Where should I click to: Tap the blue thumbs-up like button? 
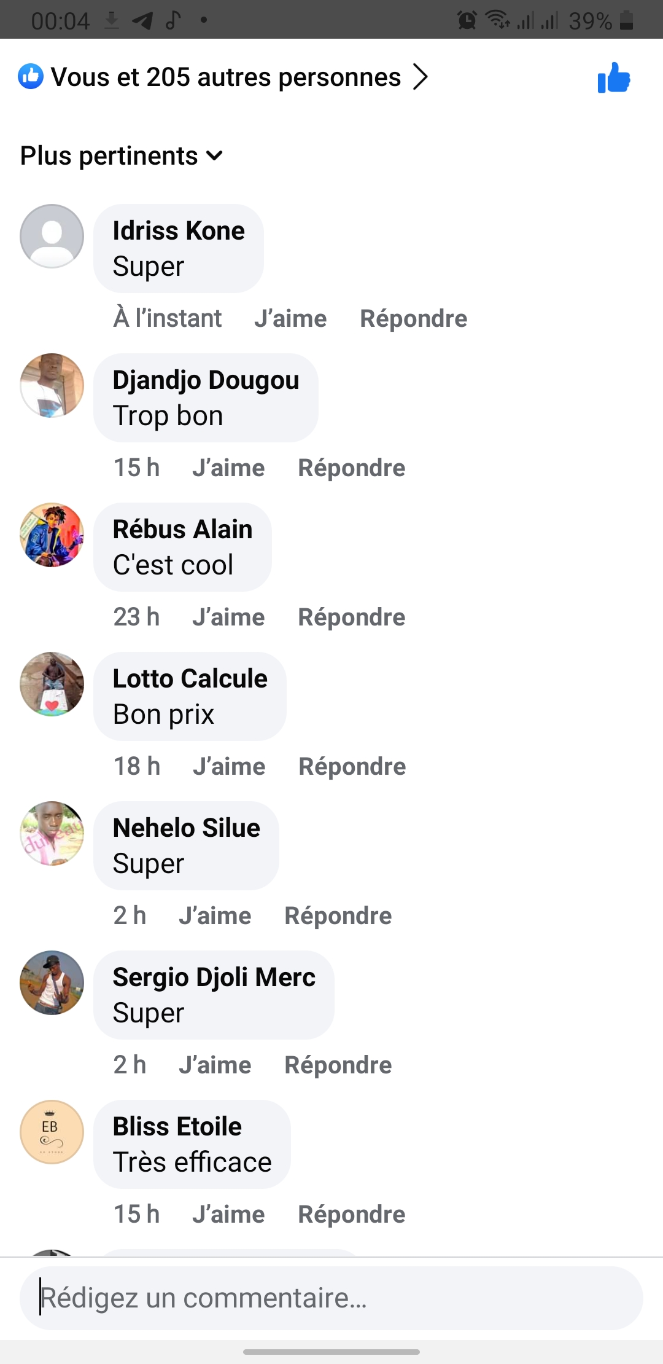(x=614, y=78)
